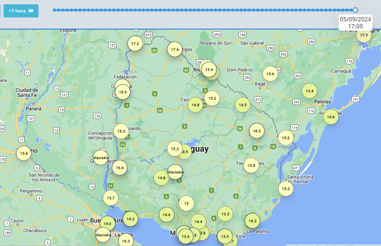The image size is (381, 246).
Task: Open the 14.5 station marker
Action: [243, 105]
